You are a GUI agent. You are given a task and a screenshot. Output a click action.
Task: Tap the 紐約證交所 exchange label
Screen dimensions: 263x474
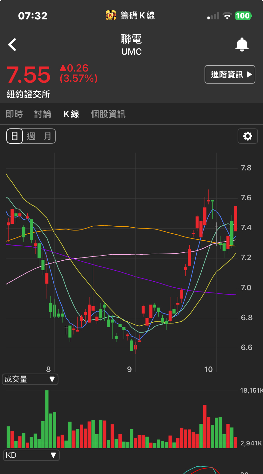(28, 94)
